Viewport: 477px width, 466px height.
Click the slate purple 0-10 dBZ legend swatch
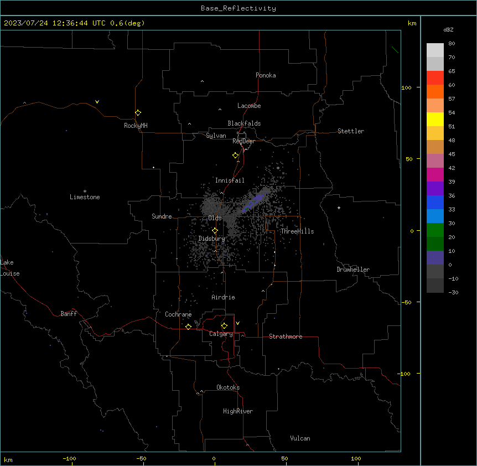pyautogui.click(x=435, y=258)
